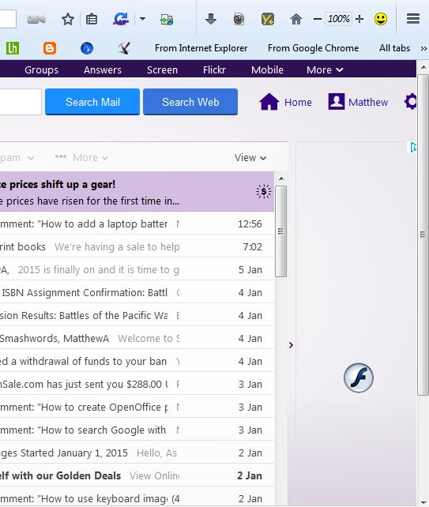Viewport: 429px width, 507px height.
Task: Click the AdChoices icon
Action: pyautogui.click(x=413, y=148)
